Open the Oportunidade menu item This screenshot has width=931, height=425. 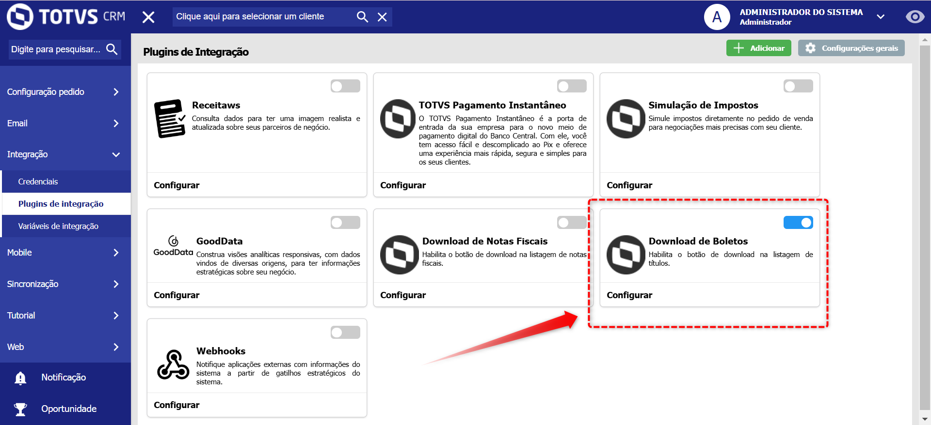(x=65, y=409)
